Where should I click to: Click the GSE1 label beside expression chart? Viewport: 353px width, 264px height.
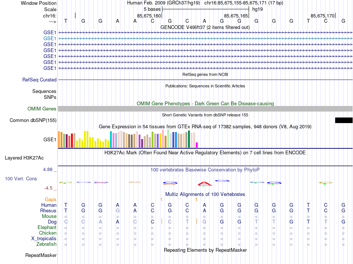click(50, 140)
